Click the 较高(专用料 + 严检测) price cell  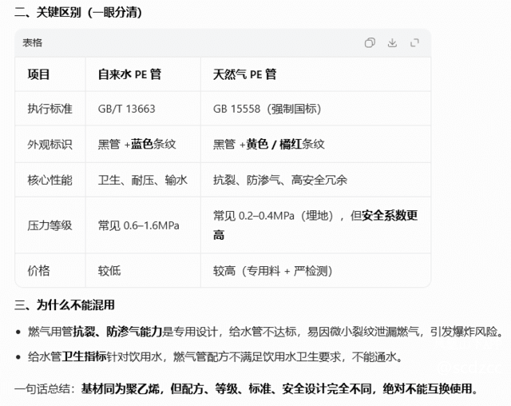click(x=271, y=271)
